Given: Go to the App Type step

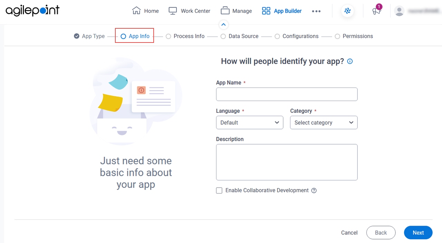Looking at the screenshot, I should pyautogui.click(x=89, y=36).
